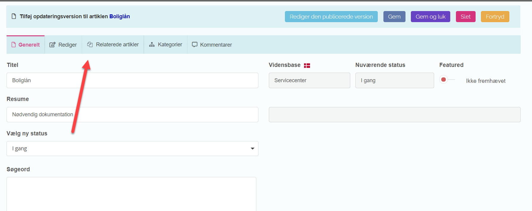532x211 pixels.
Task: Delete using the Slet button
Action: (x=465, y=17)
